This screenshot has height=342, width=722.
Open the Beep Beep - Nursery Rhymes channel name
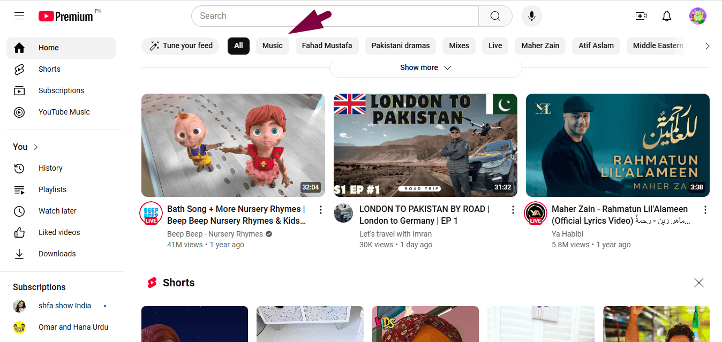(x=215, y=234)
